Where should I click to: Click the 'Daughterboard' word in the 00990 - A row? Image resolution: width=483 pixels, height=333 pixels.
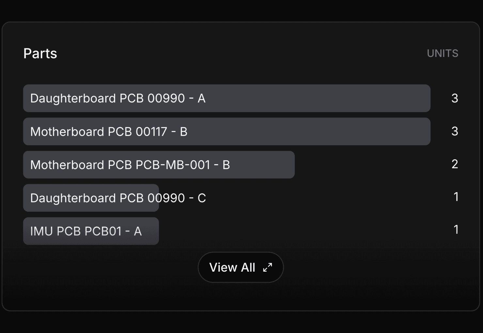click(x=73, y=99)
